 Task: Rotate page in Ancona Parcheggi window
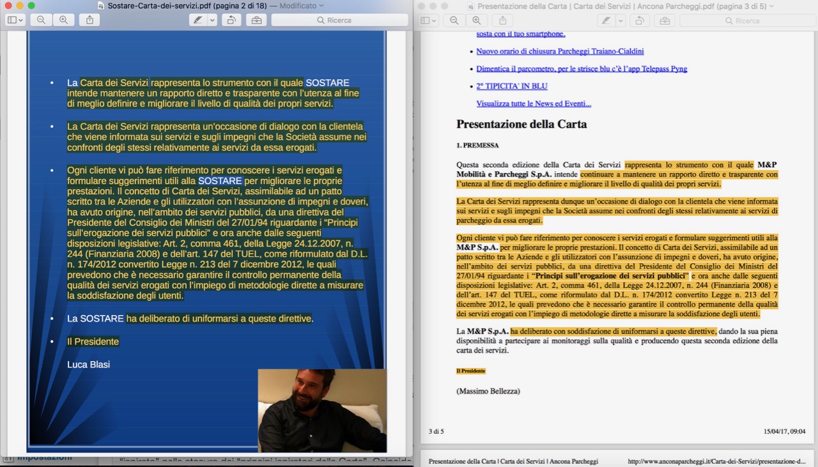tap(640, 20)
